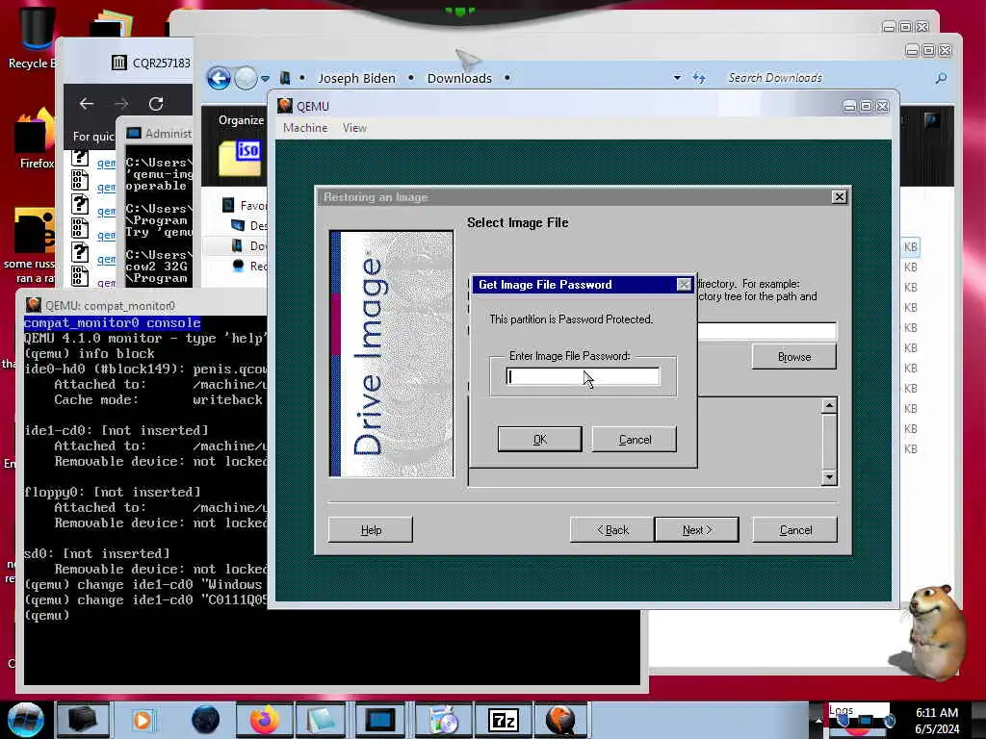
Task: Close the Restoring an Image window
Action: click(x=839, y=196)
